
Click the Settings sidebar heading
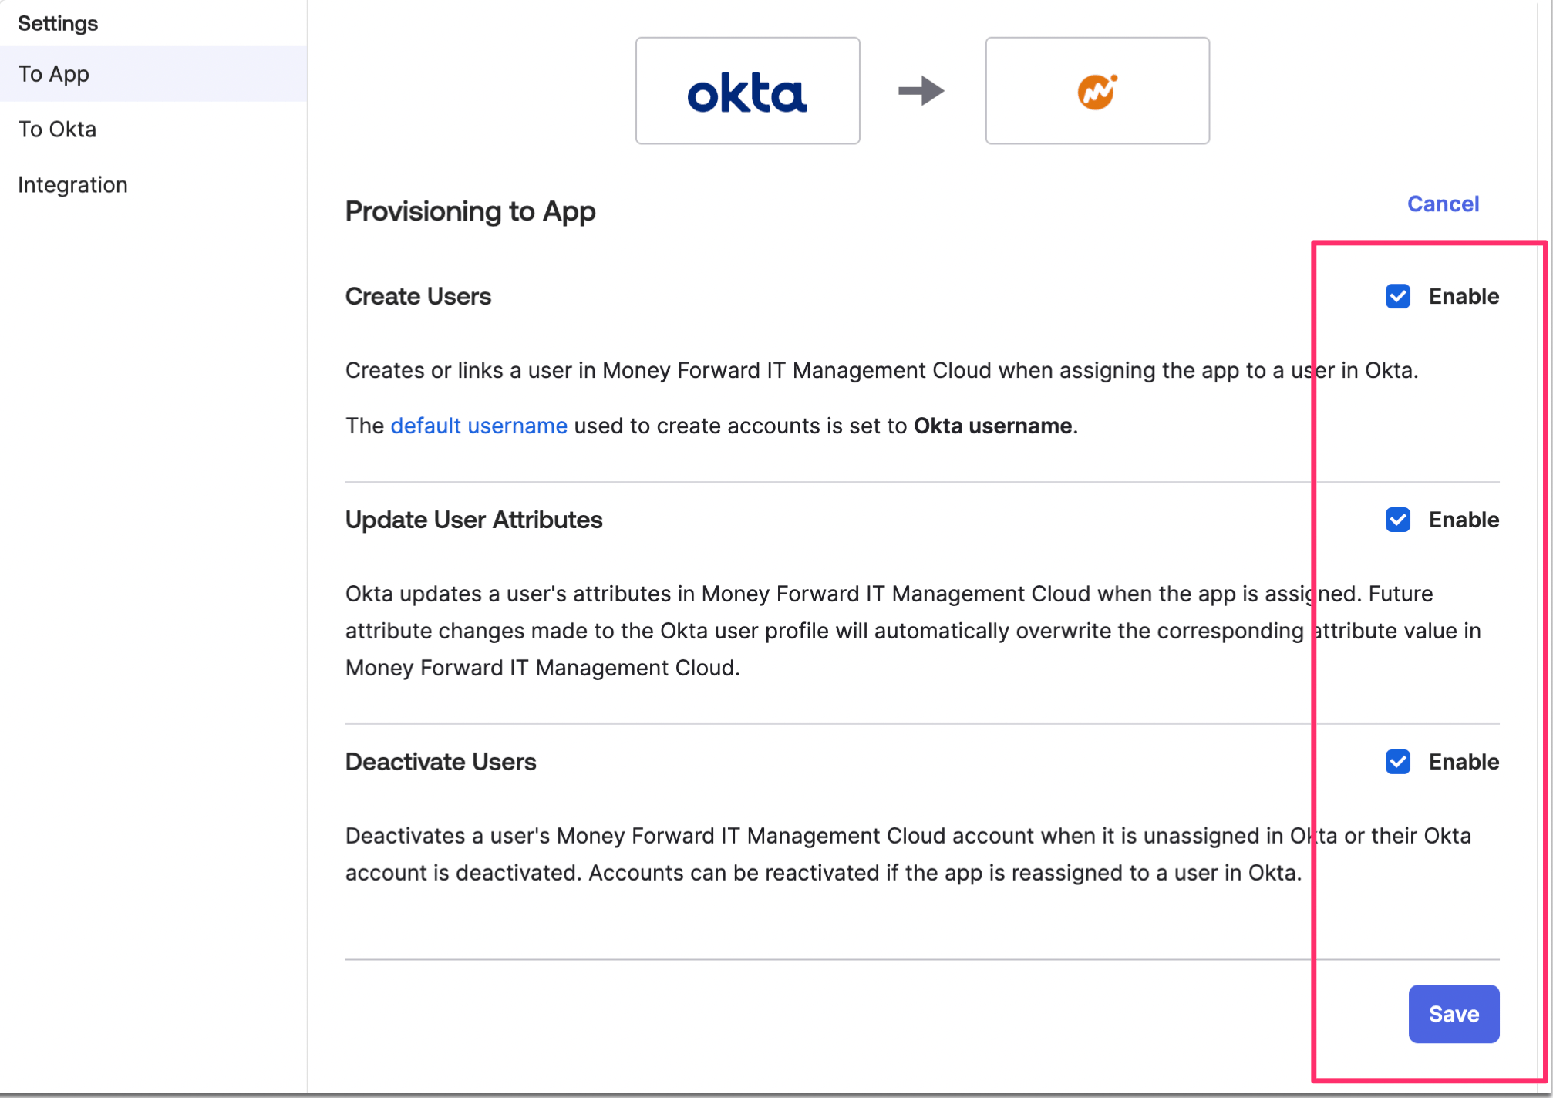tap(58, 23)
